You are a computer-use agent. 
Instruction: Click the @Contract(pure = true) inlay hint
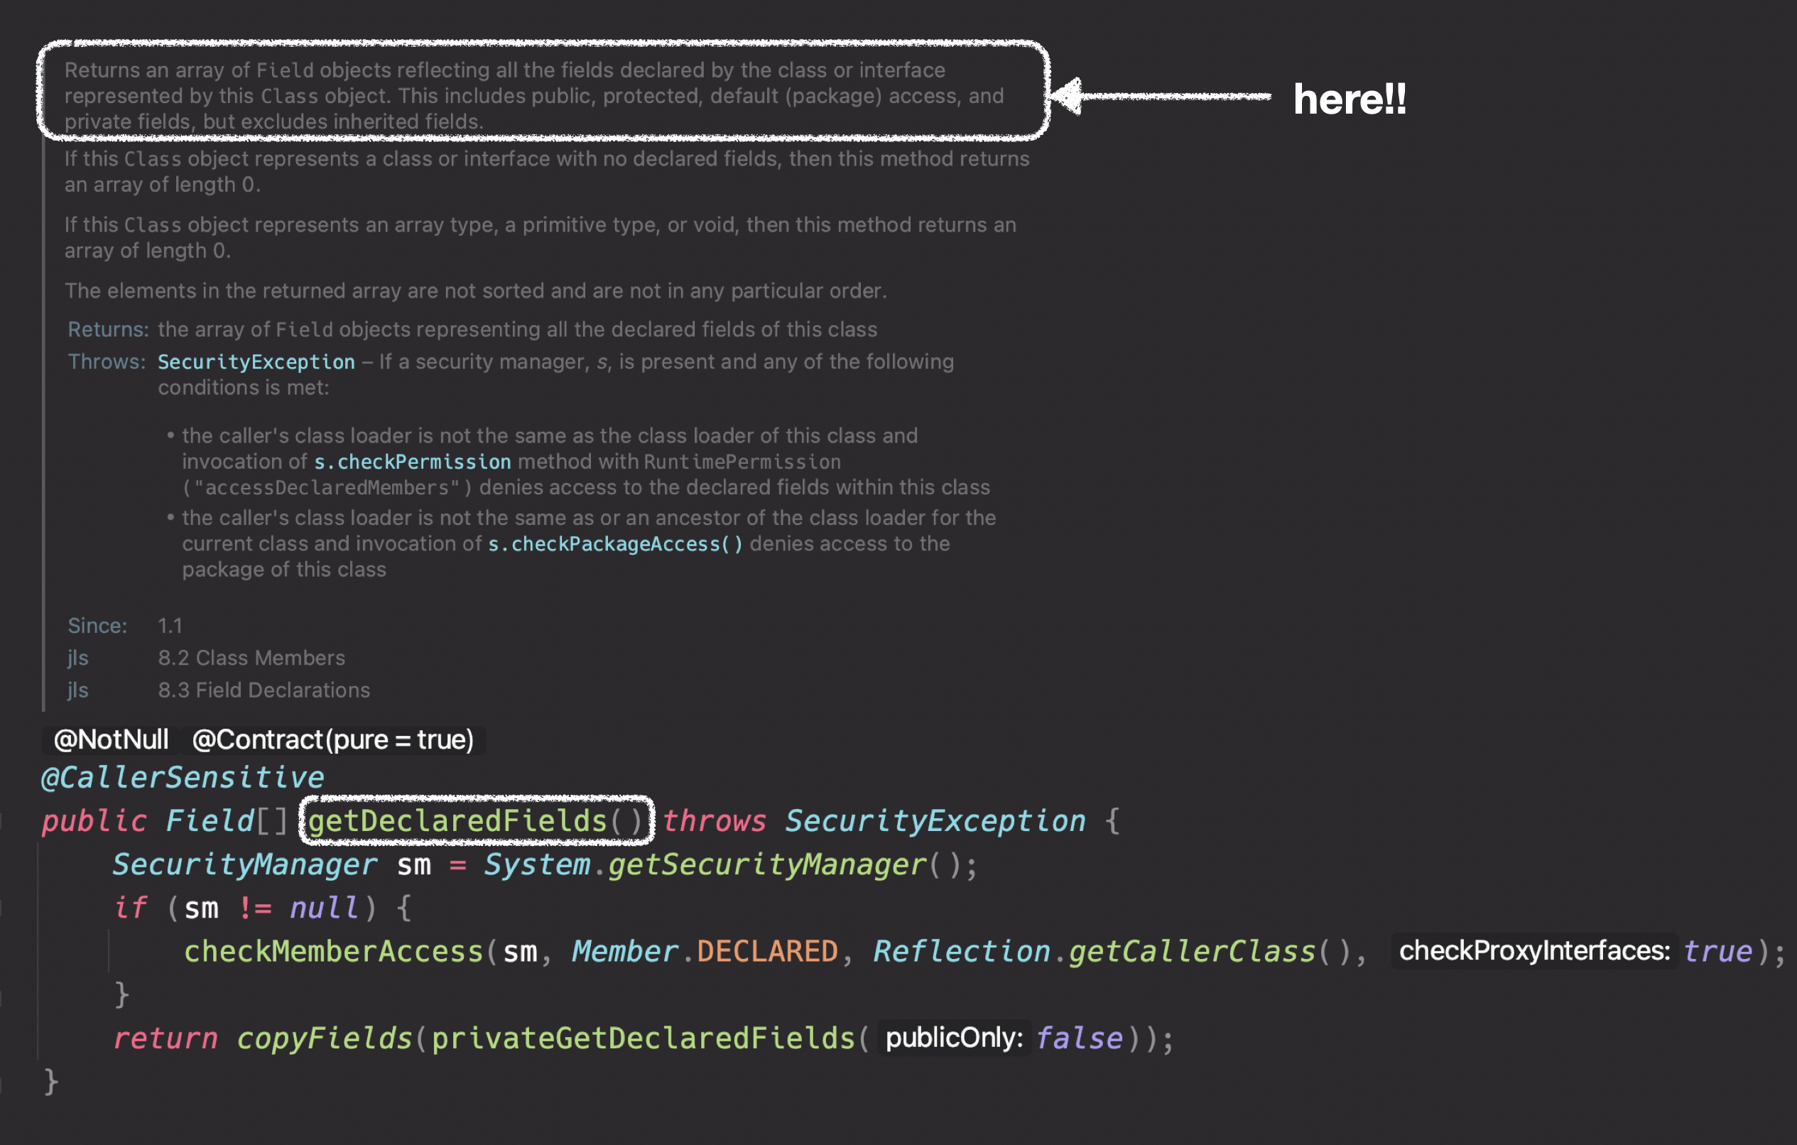pos(333,739)
